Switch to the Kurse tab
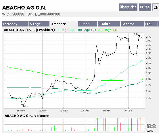The image size is (159, 133). point(145,7)
